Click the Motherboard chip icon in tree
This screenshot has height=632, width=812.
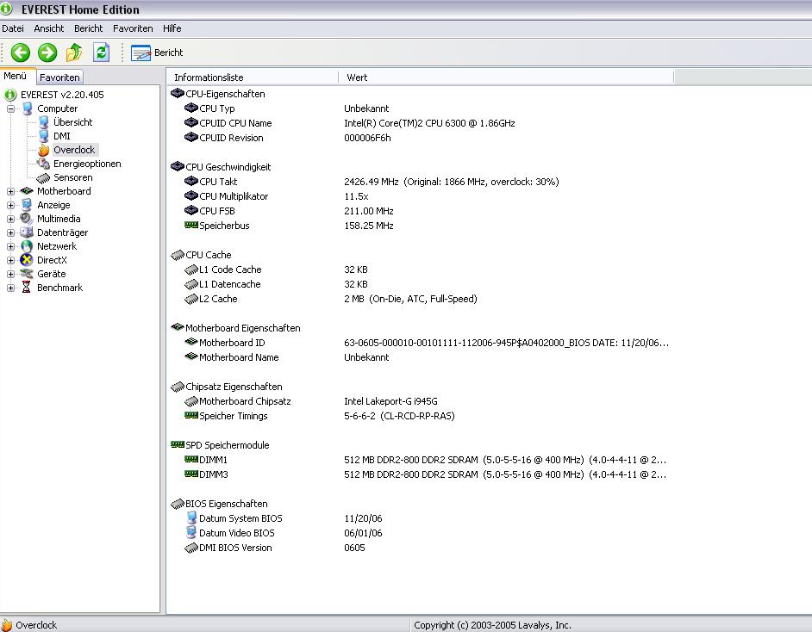click(x=27, y=191)
